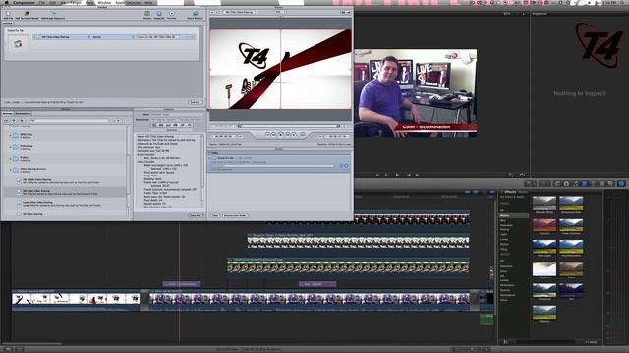
Task: Click the Submit button in batch window
Action: coord(195,102)
